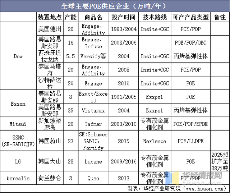Viewport: 230px width, 193px height.
Task: Click the 'Vistamax' product name cell
Action: point(93,110)
